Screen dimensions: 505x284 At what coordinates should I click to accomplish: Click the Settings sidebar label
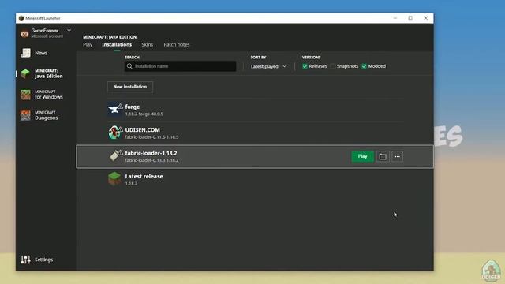pos(44,260)
